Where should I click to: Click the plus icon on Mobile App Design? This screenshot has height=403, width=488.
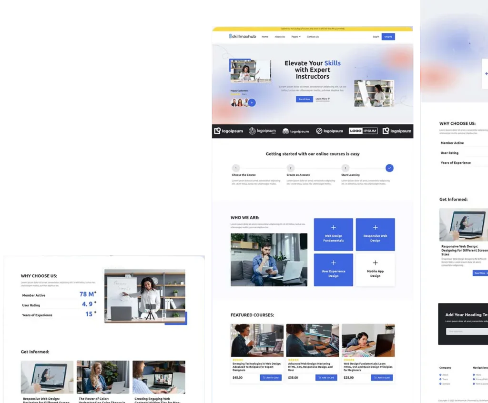(x=375, y=263)
